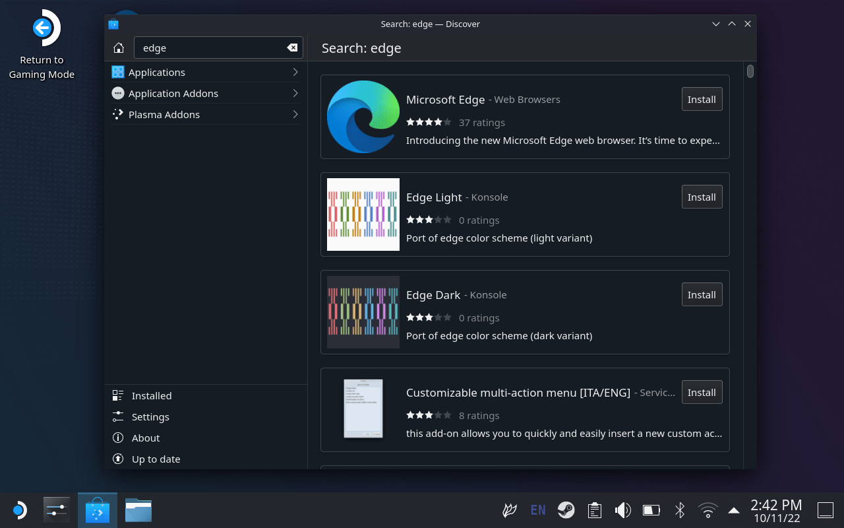
Task: Open the volume control tray icon
Action: pos(623,510)
